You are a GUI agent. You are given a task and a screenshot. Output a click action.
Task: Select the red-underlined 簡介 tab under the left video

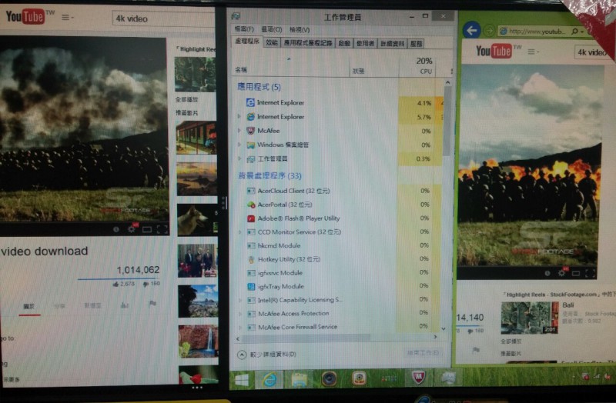point(29,307)
